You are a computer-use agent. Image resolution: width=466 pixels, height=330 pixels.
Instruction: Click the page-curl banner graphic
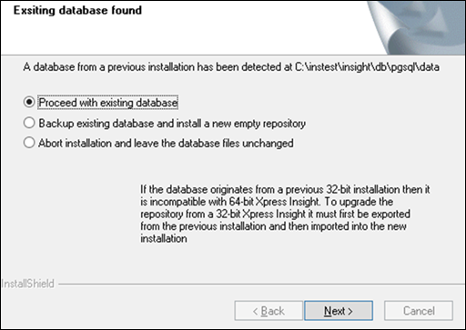(417, 27)
